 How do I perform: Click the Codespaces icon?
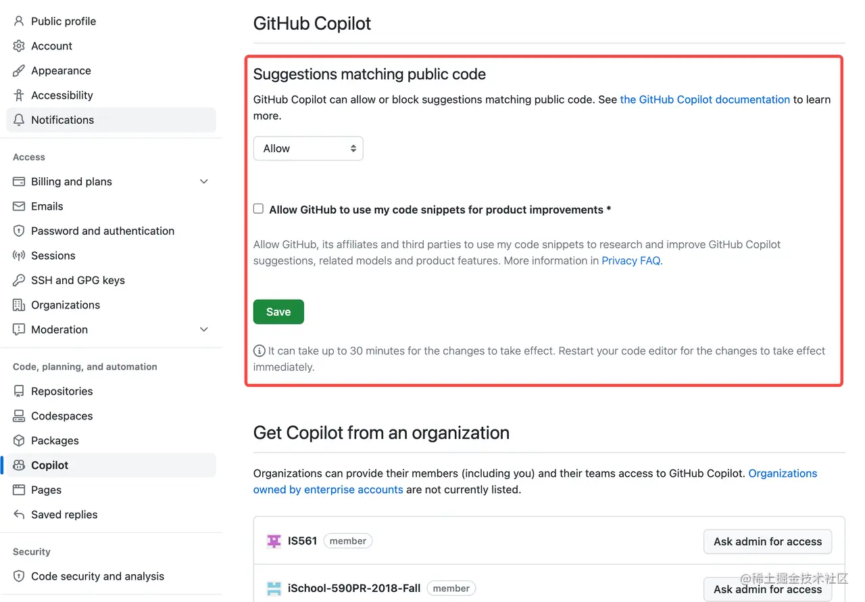[x=19, y=416]
